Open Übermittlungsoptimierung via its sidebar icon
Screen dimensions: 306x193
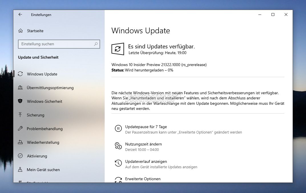tap(20, 88)
